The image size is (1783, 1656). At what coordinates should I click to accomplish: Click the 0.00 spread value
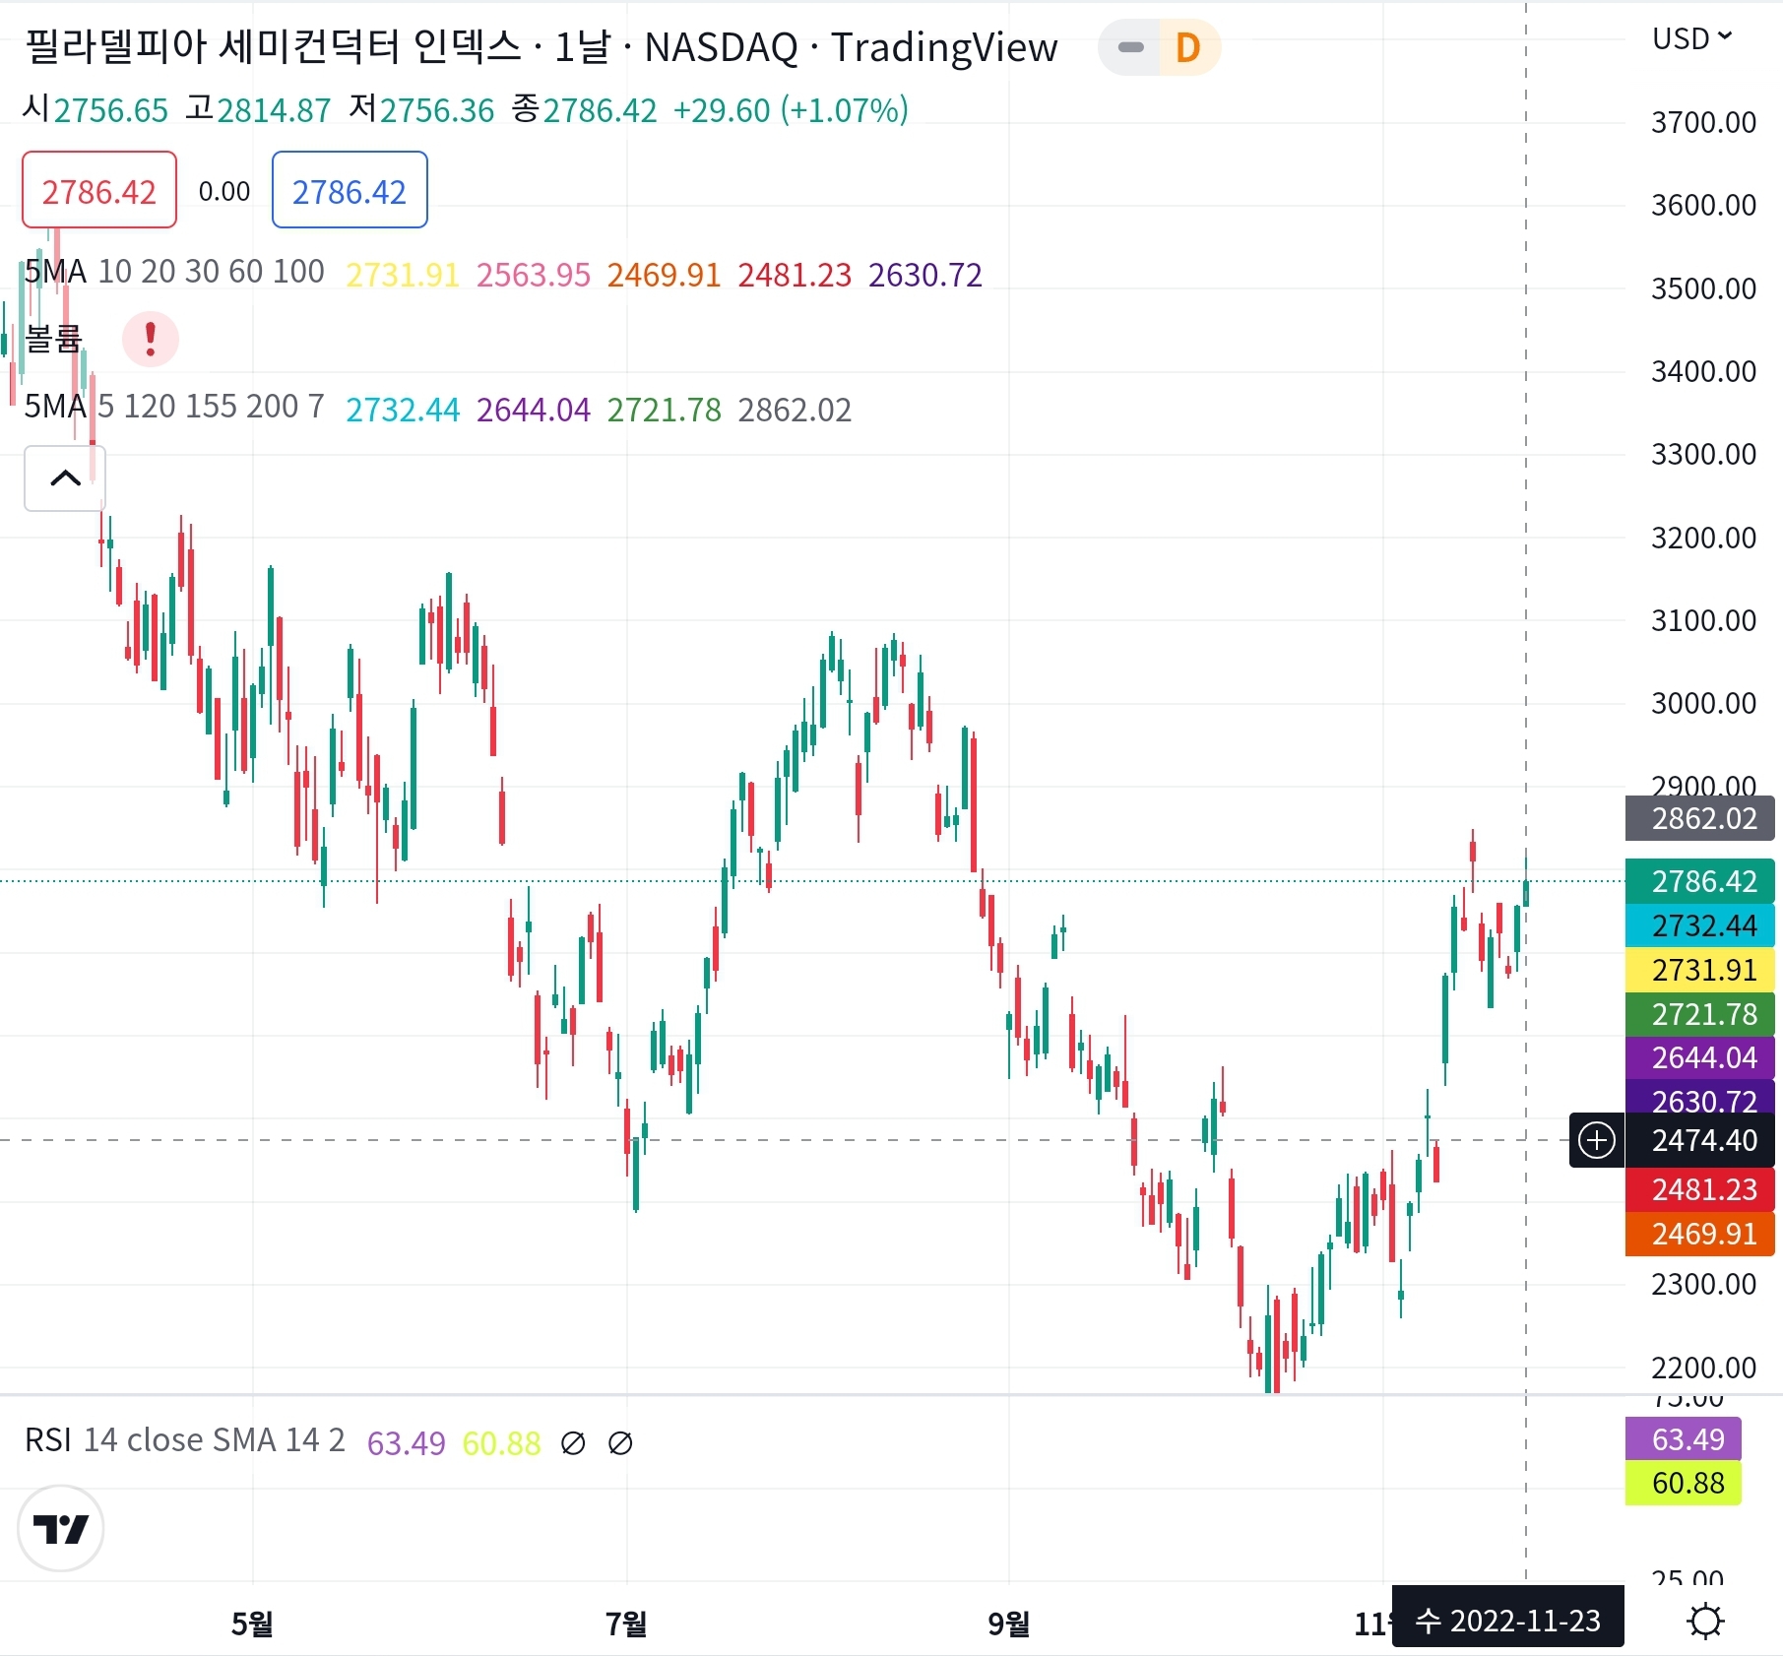pos(224,191)
